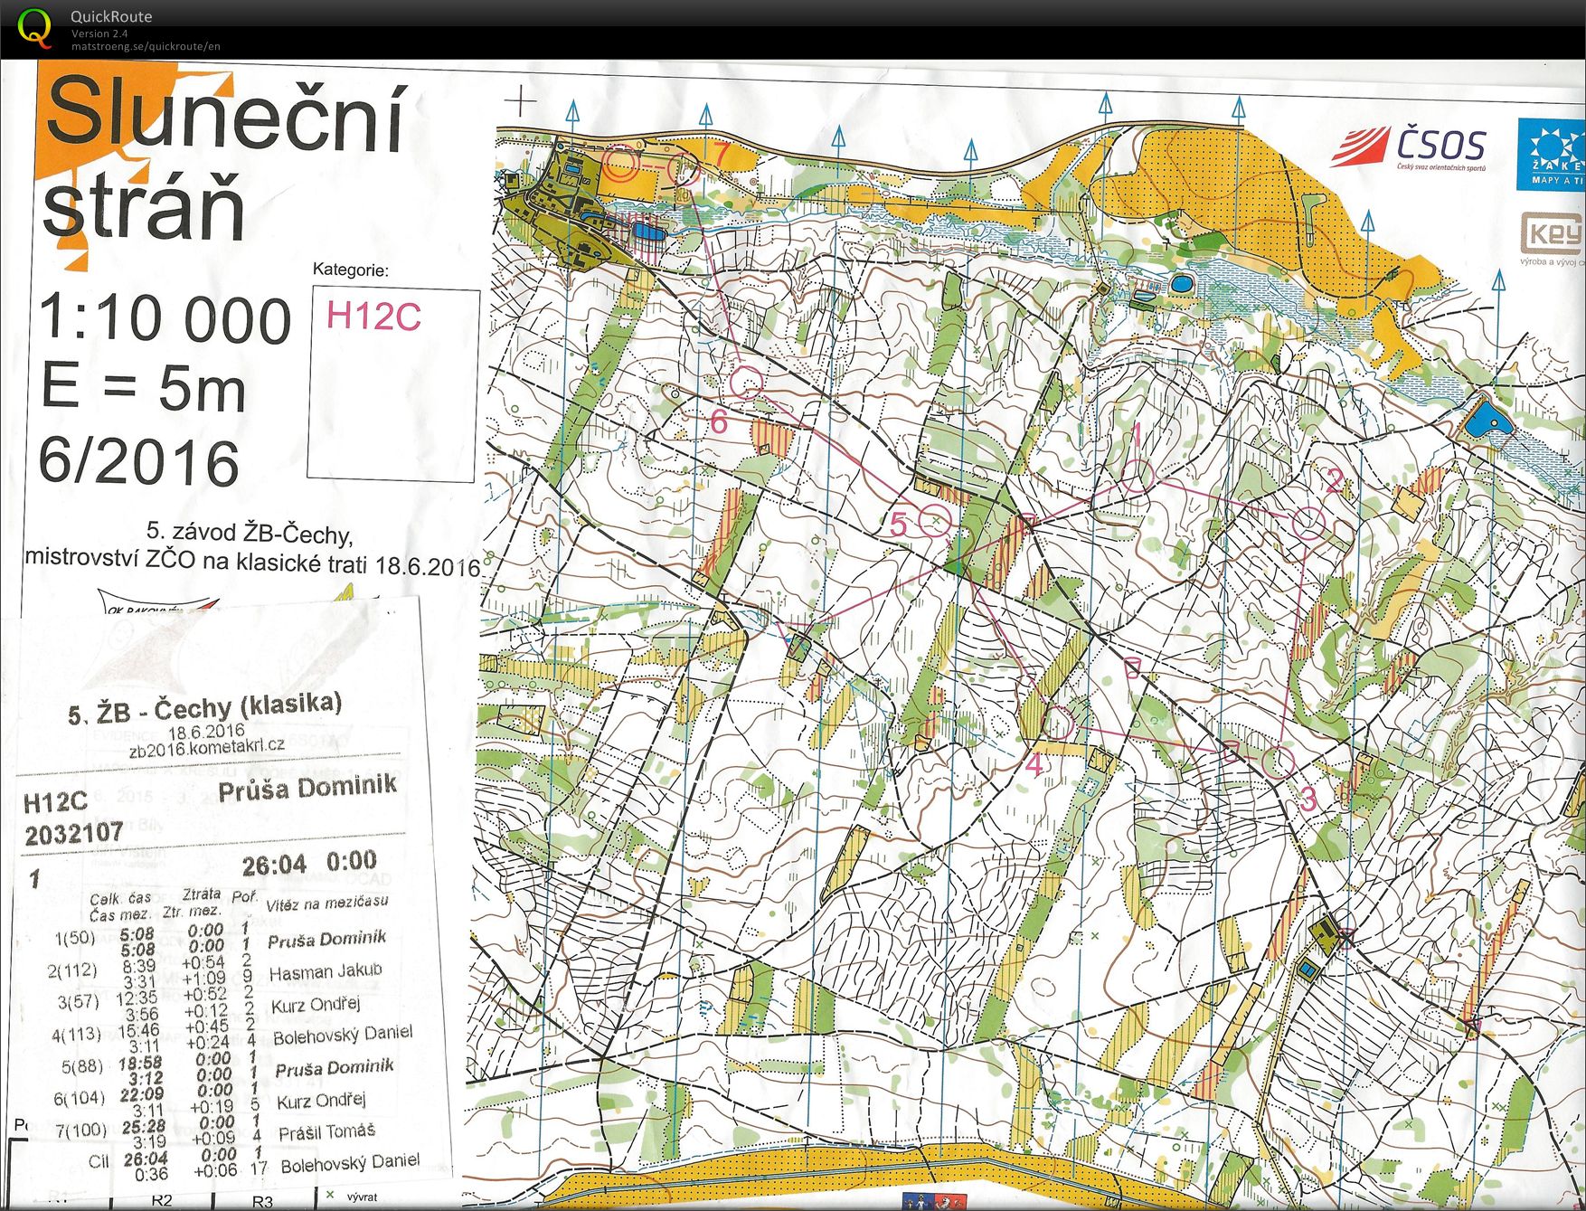Click the 'R3' label at the bottom
Screen dimensions: 1586x1211
(x=262, y=1202)
